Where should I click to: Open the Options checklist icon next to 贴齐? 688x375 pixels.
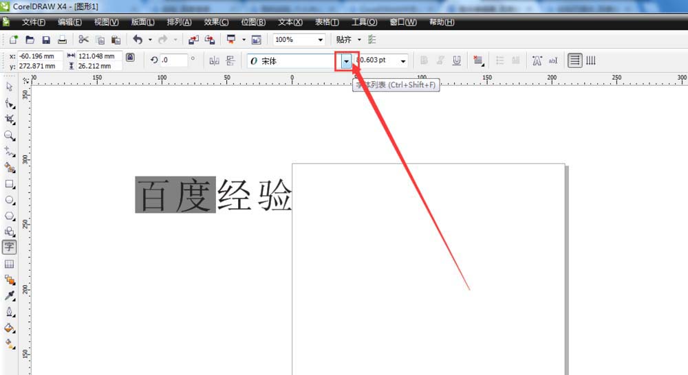(x=372, y=40)
